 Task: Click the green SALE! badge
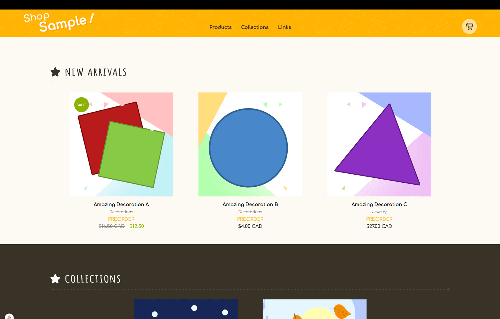coord(82,105)
